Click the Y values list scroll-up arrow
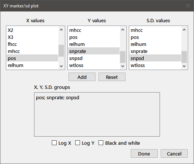 [x=123, y=30]
